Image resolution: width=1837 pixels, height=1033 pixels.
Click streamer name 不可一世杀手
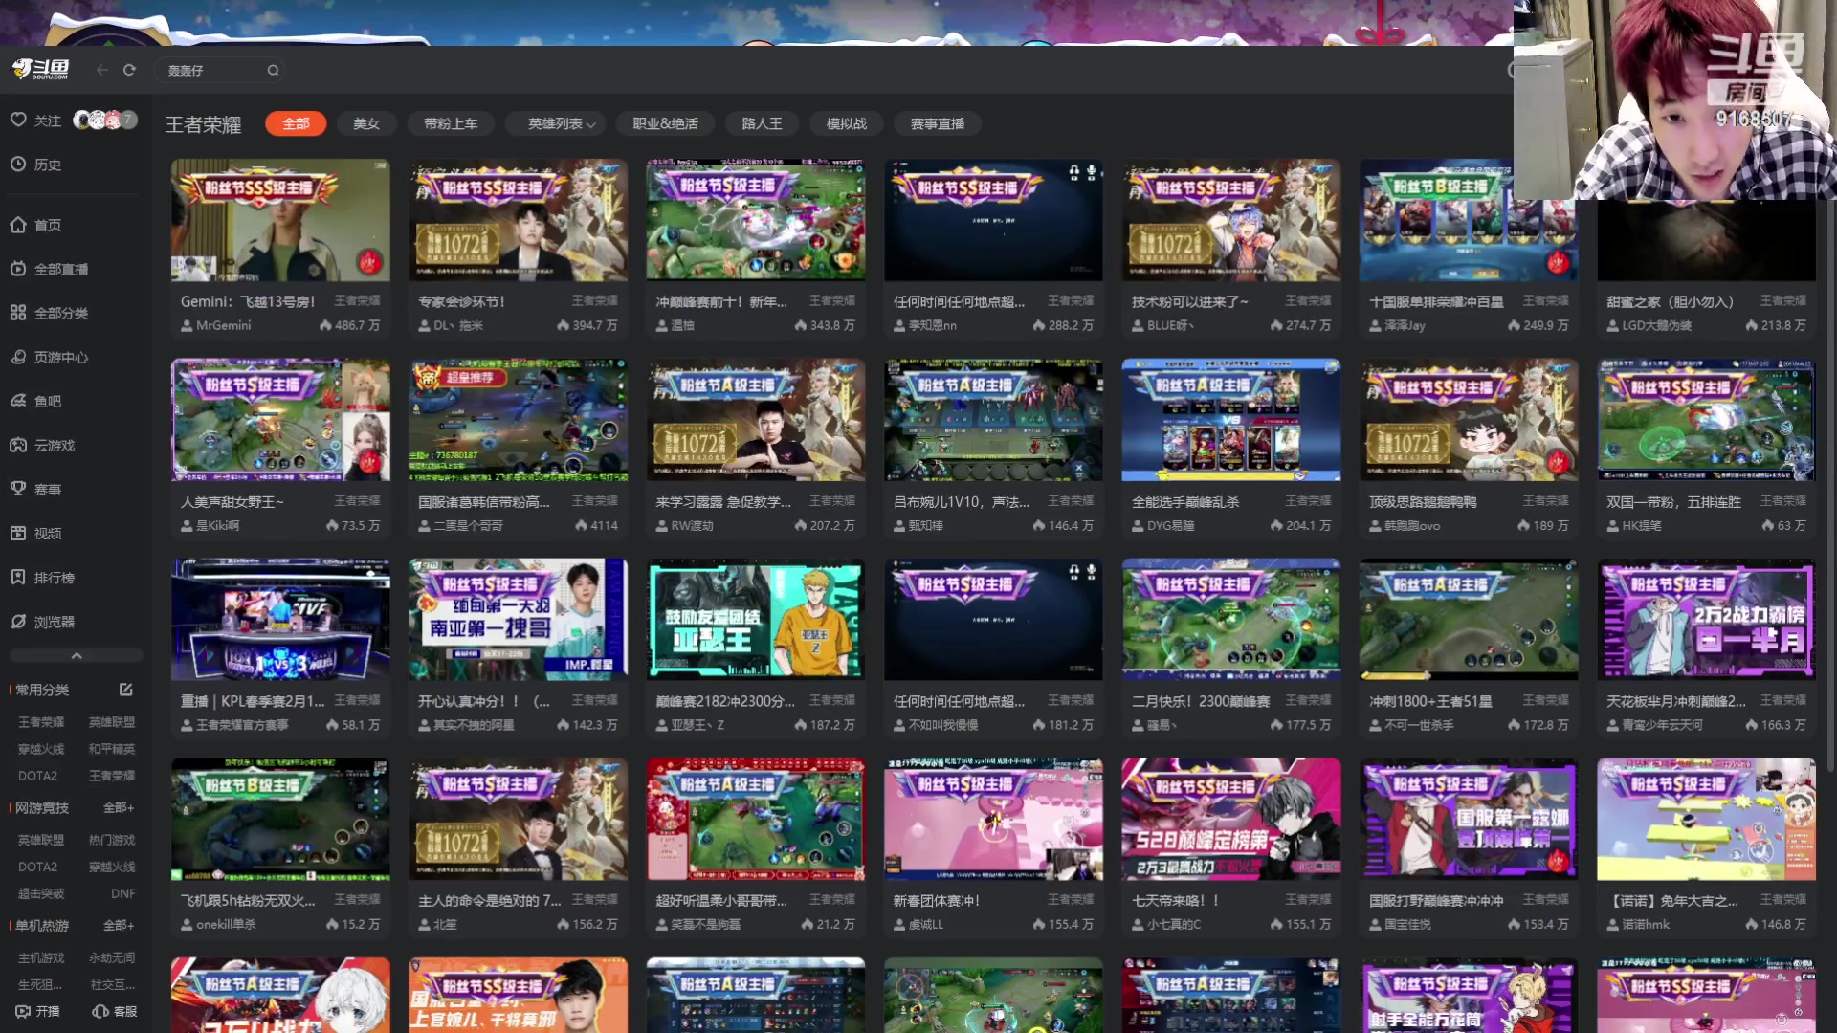(x=1419, y=725)
